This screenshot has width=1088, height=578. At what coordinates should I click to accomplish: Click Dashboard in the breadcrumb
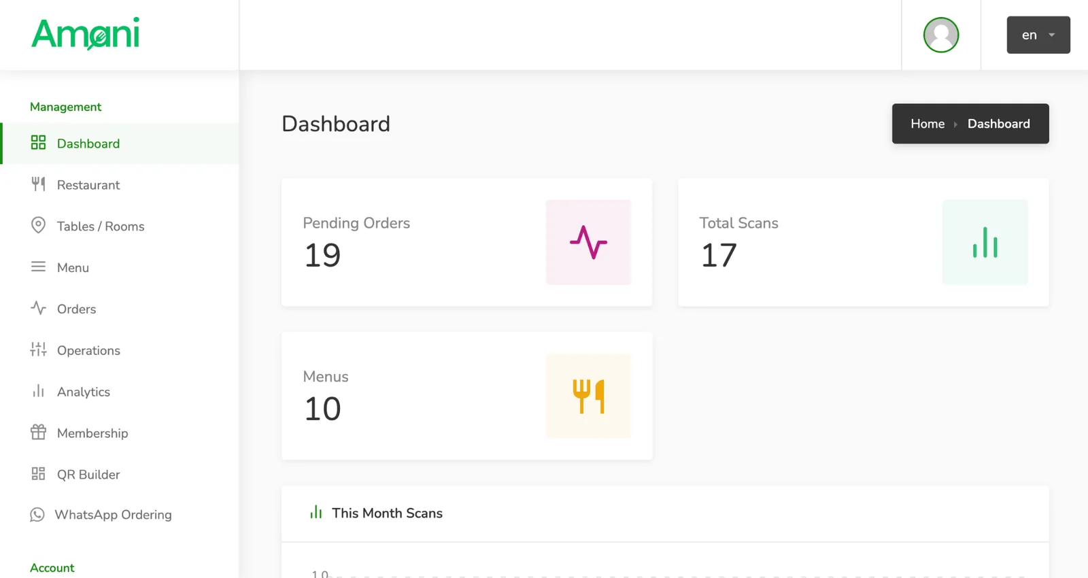pos(998,124)
